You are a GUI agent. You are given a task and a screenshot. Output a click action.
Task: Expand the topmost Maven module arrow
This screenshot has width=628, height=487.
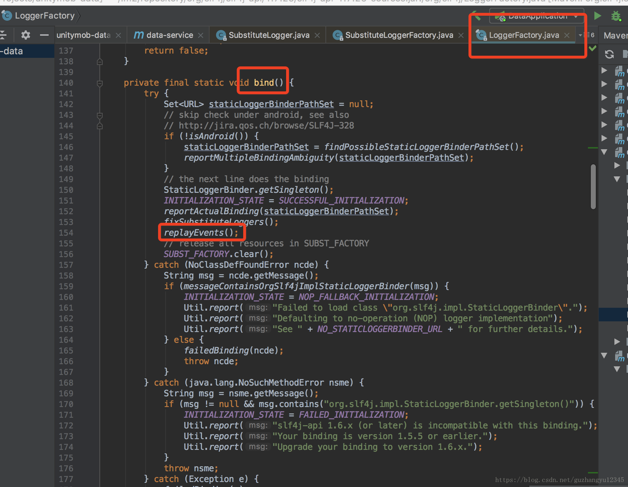[604, 70]
